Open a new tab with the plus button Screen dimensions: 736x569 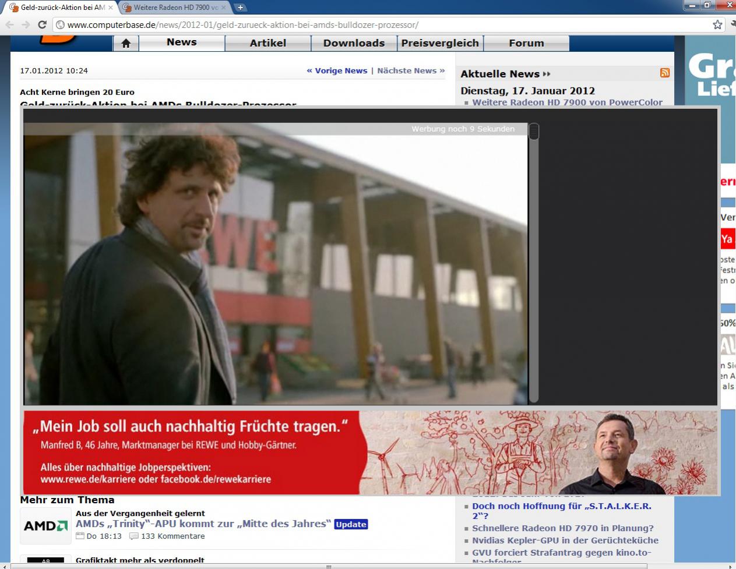tap(240, 8)
